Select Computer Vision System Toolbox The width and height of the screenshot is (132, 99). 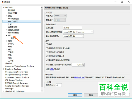[20, 66]
